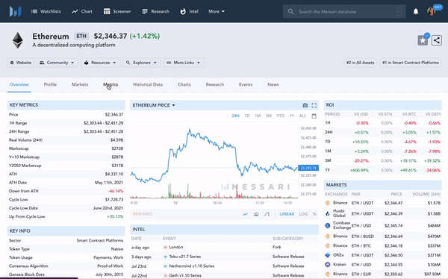
Task: Click the Ethereum diamond logo
Action: (x=17, y=40)
